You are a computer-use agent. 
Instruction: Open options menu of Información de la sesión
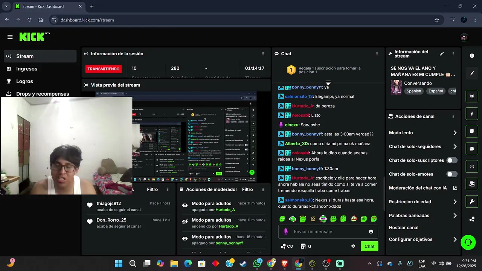click(x=263, y=54)
